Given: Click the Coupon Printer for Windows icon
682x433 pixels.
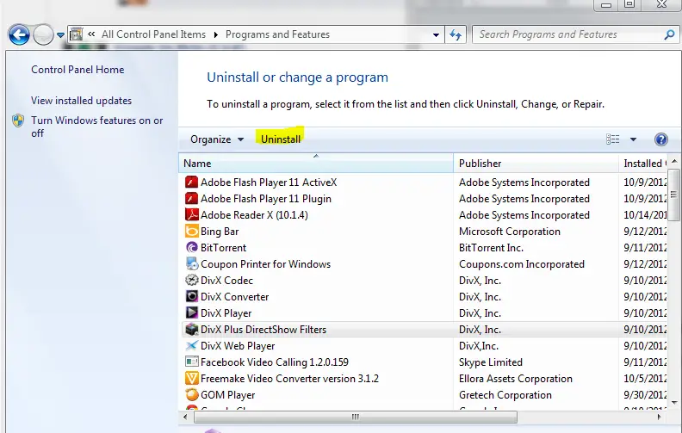Looking at the screenshot, I should click(x=191, y=264).
